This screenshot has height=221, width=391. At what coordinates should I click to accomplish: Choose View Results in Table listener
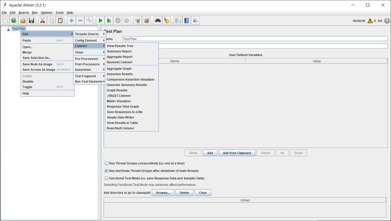[x=132, y=123]
